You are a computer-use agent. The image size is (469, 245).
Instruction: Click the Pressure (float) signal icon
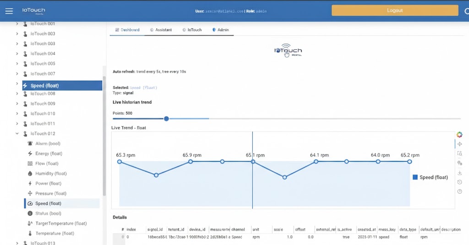(30, 193)
